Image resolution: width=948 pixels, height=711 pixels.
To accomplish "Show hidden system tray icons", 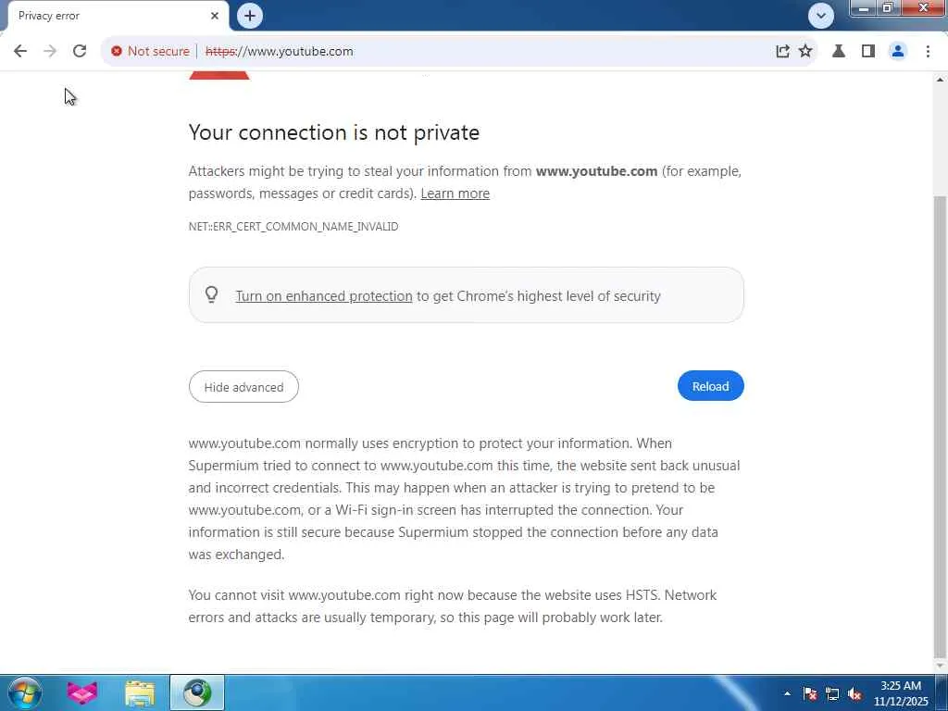I will tap(787, 693).
